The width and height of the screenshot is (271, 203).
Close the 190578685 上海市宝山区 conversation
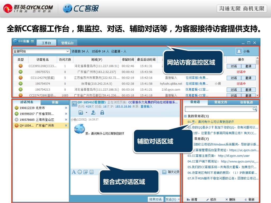coord(66,120)
